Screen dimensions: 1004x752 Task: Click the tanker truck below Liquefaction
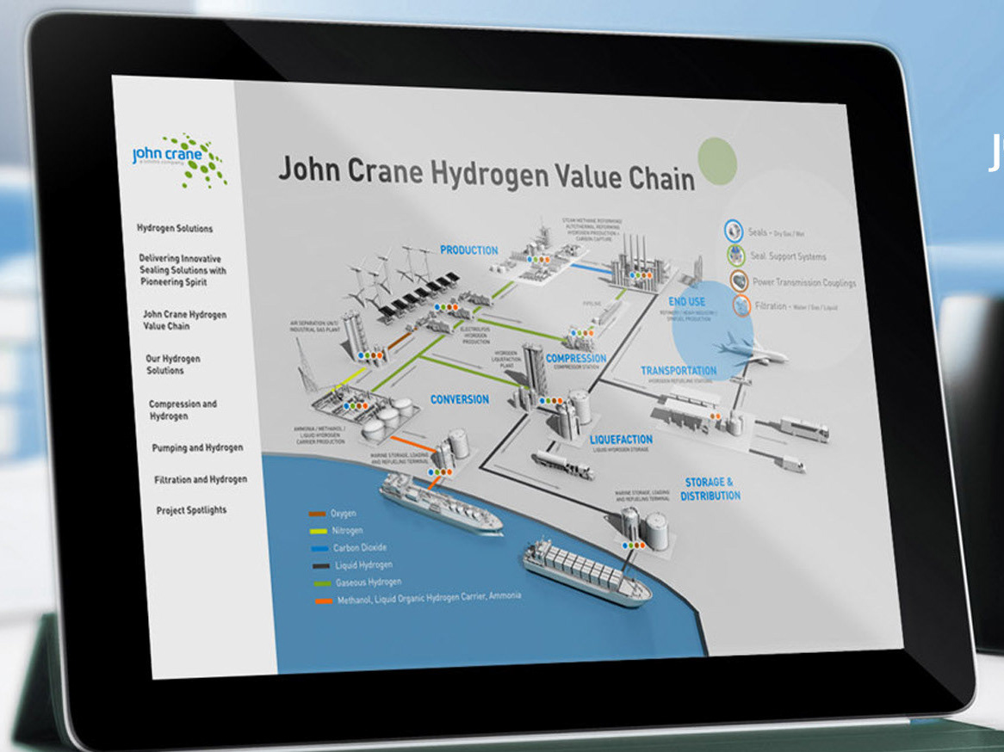(x=563, y=464)
